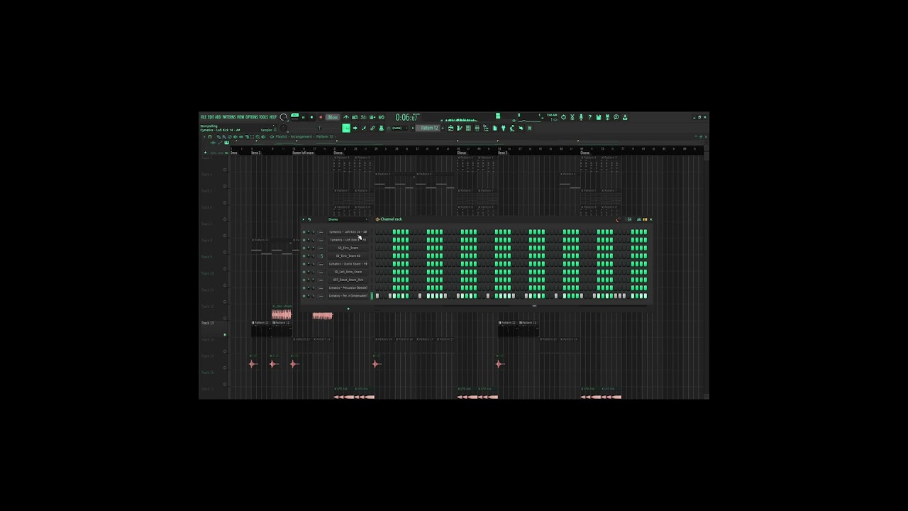Mute the Cymatics Lofi Kick 14 channel
The image size is (908, 511).
304,232
